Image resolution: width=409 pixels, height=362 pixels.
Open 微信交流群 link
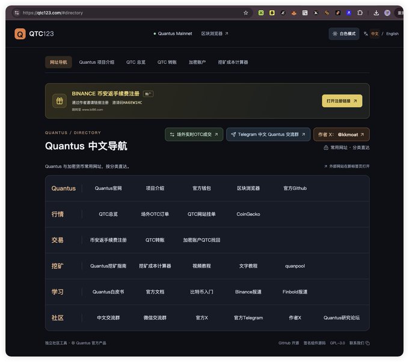[x=155, y=318]
